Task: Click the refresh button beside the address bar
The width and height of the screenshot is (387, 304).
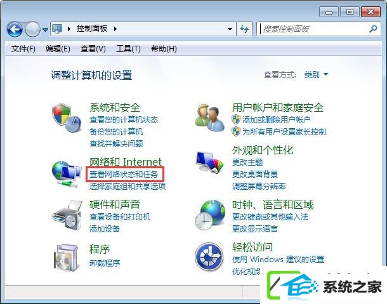Action: (244, 29)
